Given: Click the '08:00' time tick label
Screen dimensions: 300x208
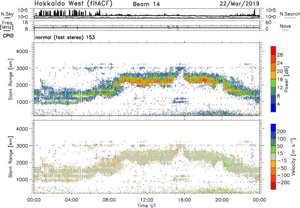Looking at the screenshot, I should 109,200.
